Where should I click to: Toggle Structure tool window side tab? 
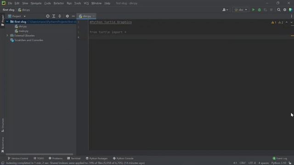coord(2,125)
